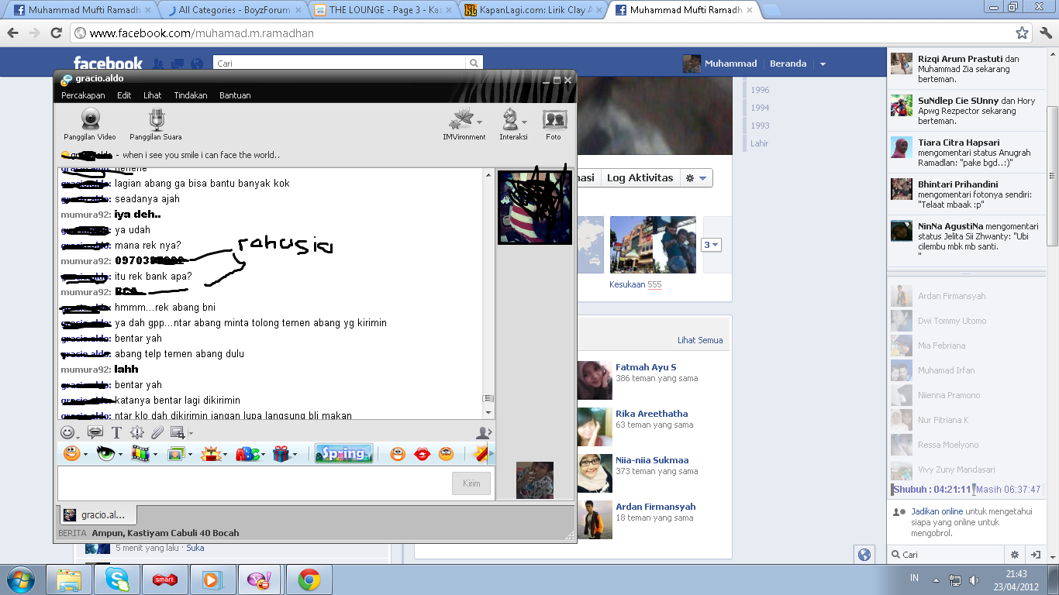Image resolution: width=1059 pixels, height=595 pixels.
Task: Hide the chat sidebar arrow icon
Action: coord(1035,555)
